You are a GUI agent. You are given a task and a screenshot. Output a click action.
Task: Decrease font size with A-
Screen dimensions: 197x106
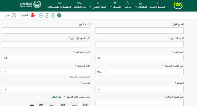pyautogui.click(x=41, y=15)
